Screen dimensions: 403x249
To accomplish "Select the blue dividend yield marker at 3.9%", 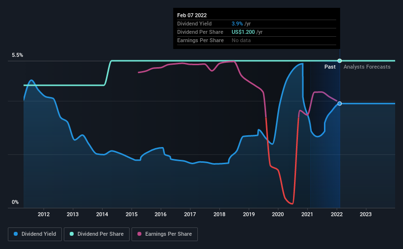I will coord(340,103).
